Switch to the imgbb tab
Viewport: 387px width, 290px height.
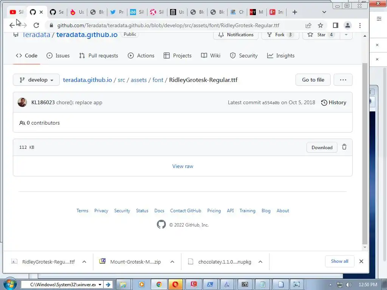[137, 12]
